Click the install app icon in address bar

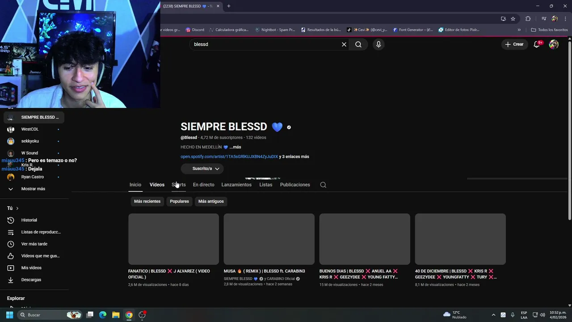(x=503, y=19)
